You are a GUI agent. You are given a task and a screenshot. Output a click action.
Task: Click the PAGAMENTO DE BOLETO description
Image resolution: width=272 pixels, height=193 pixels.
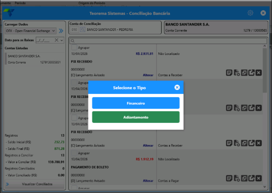click(x=90, y=167)
